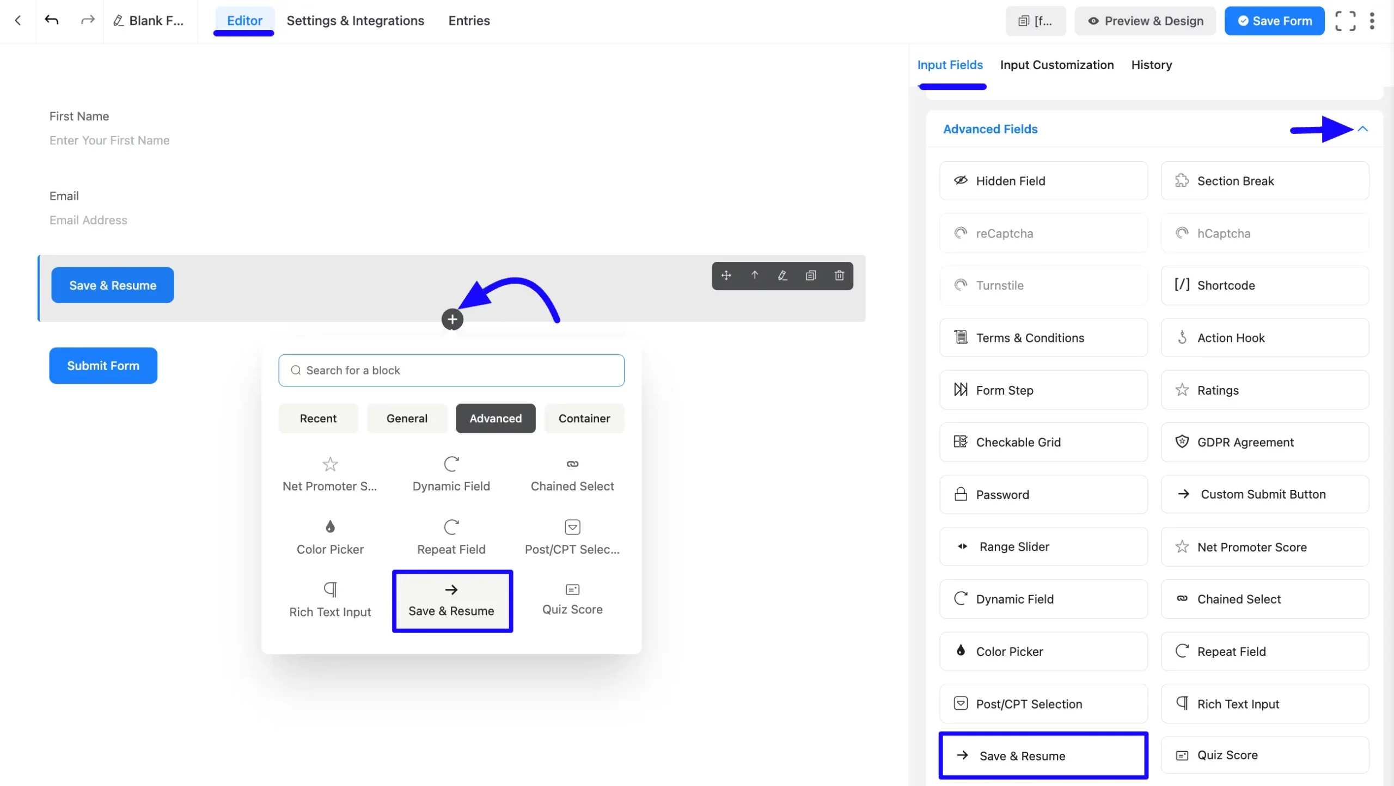The height and width of the screenshot is (786, 1394).
Task: Add a Hidden Field from the sidebar
Action: 1043,181
